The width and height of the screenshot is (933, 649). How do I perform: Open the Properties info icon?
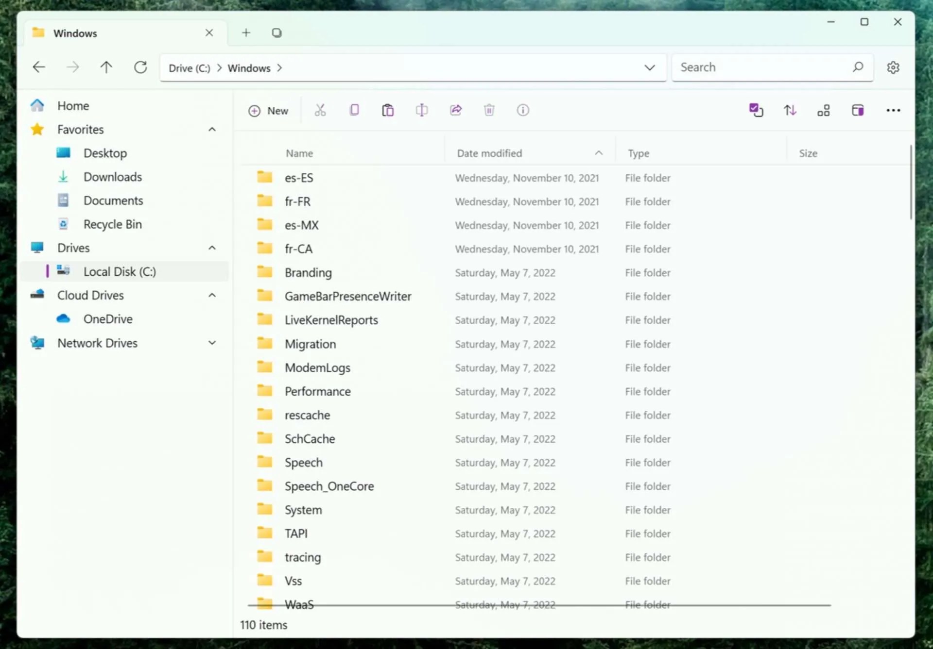point(523,110)
